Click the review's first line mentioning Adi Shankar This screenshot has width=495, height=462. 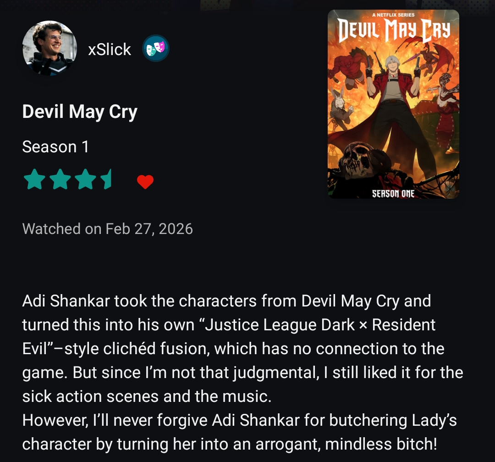226,301
